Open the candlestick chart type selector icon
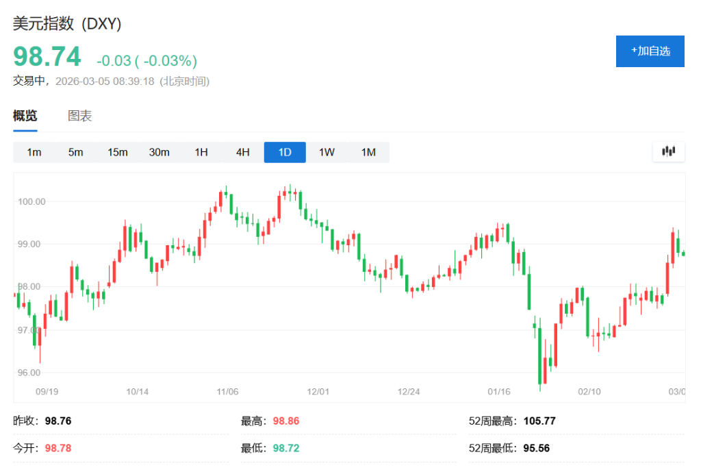Viewport: 701px width, 474px height. [x=668, y=151]
